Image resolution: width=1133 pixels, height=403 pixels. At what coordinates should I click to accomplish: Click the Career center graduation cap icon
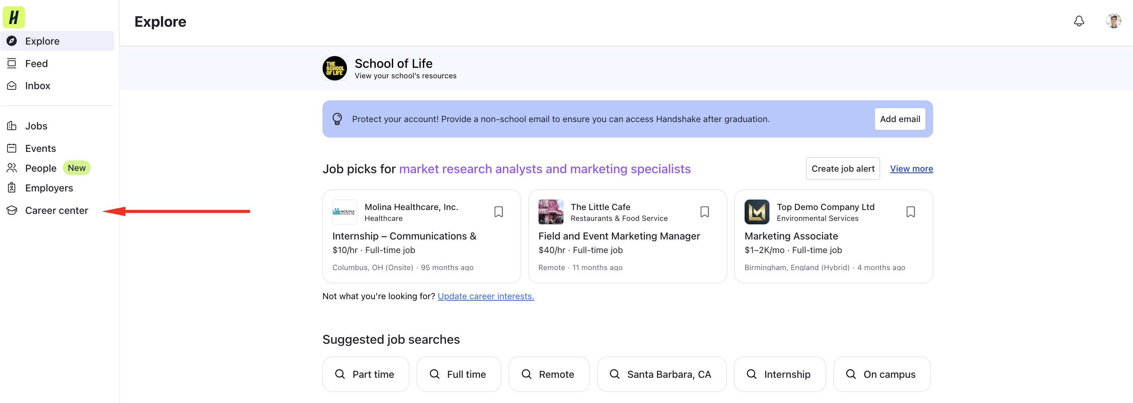pyautogui.click(x=12, y=210)
